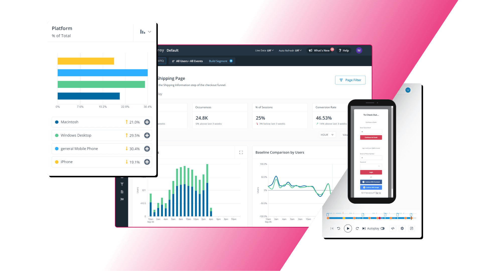
Task: Expand the HOUR selector dropdown
Action: click(327, 135)
